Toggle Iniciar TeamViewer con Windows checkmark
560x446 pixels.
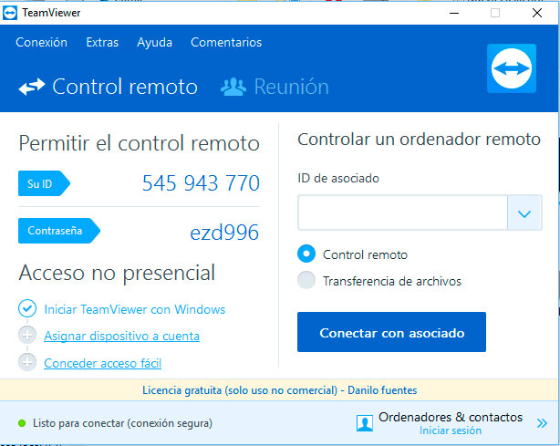point(27,309)
